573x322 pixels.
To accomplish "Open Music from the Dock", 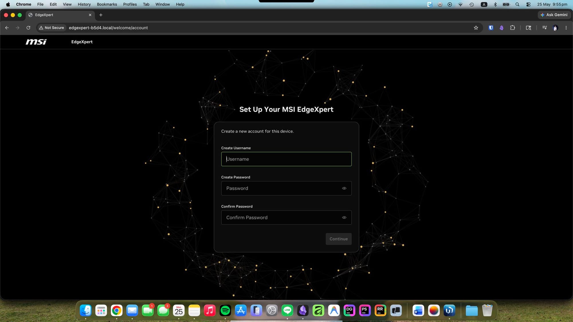I will coord(210,311).
